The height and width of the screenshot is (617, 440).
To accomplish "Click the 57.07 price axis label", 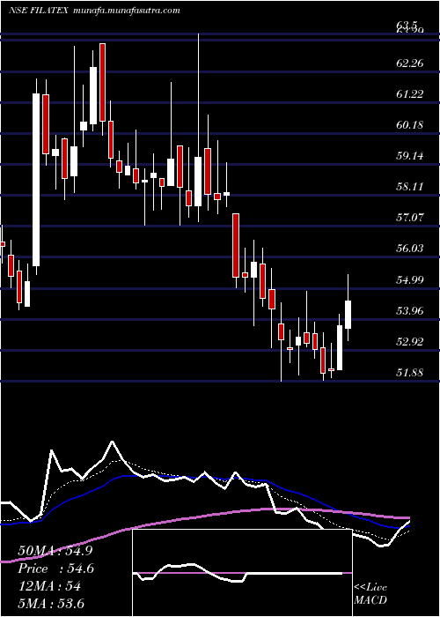I will (x=410, y=217).
